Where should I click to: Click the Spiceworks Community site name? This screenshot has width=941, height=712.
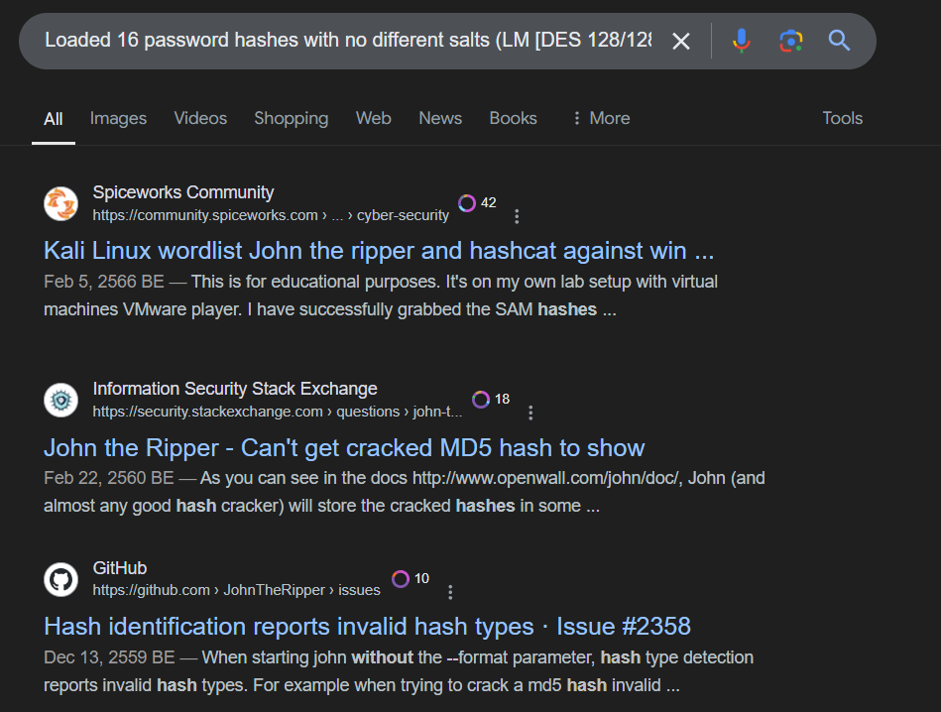click(183, 192)
